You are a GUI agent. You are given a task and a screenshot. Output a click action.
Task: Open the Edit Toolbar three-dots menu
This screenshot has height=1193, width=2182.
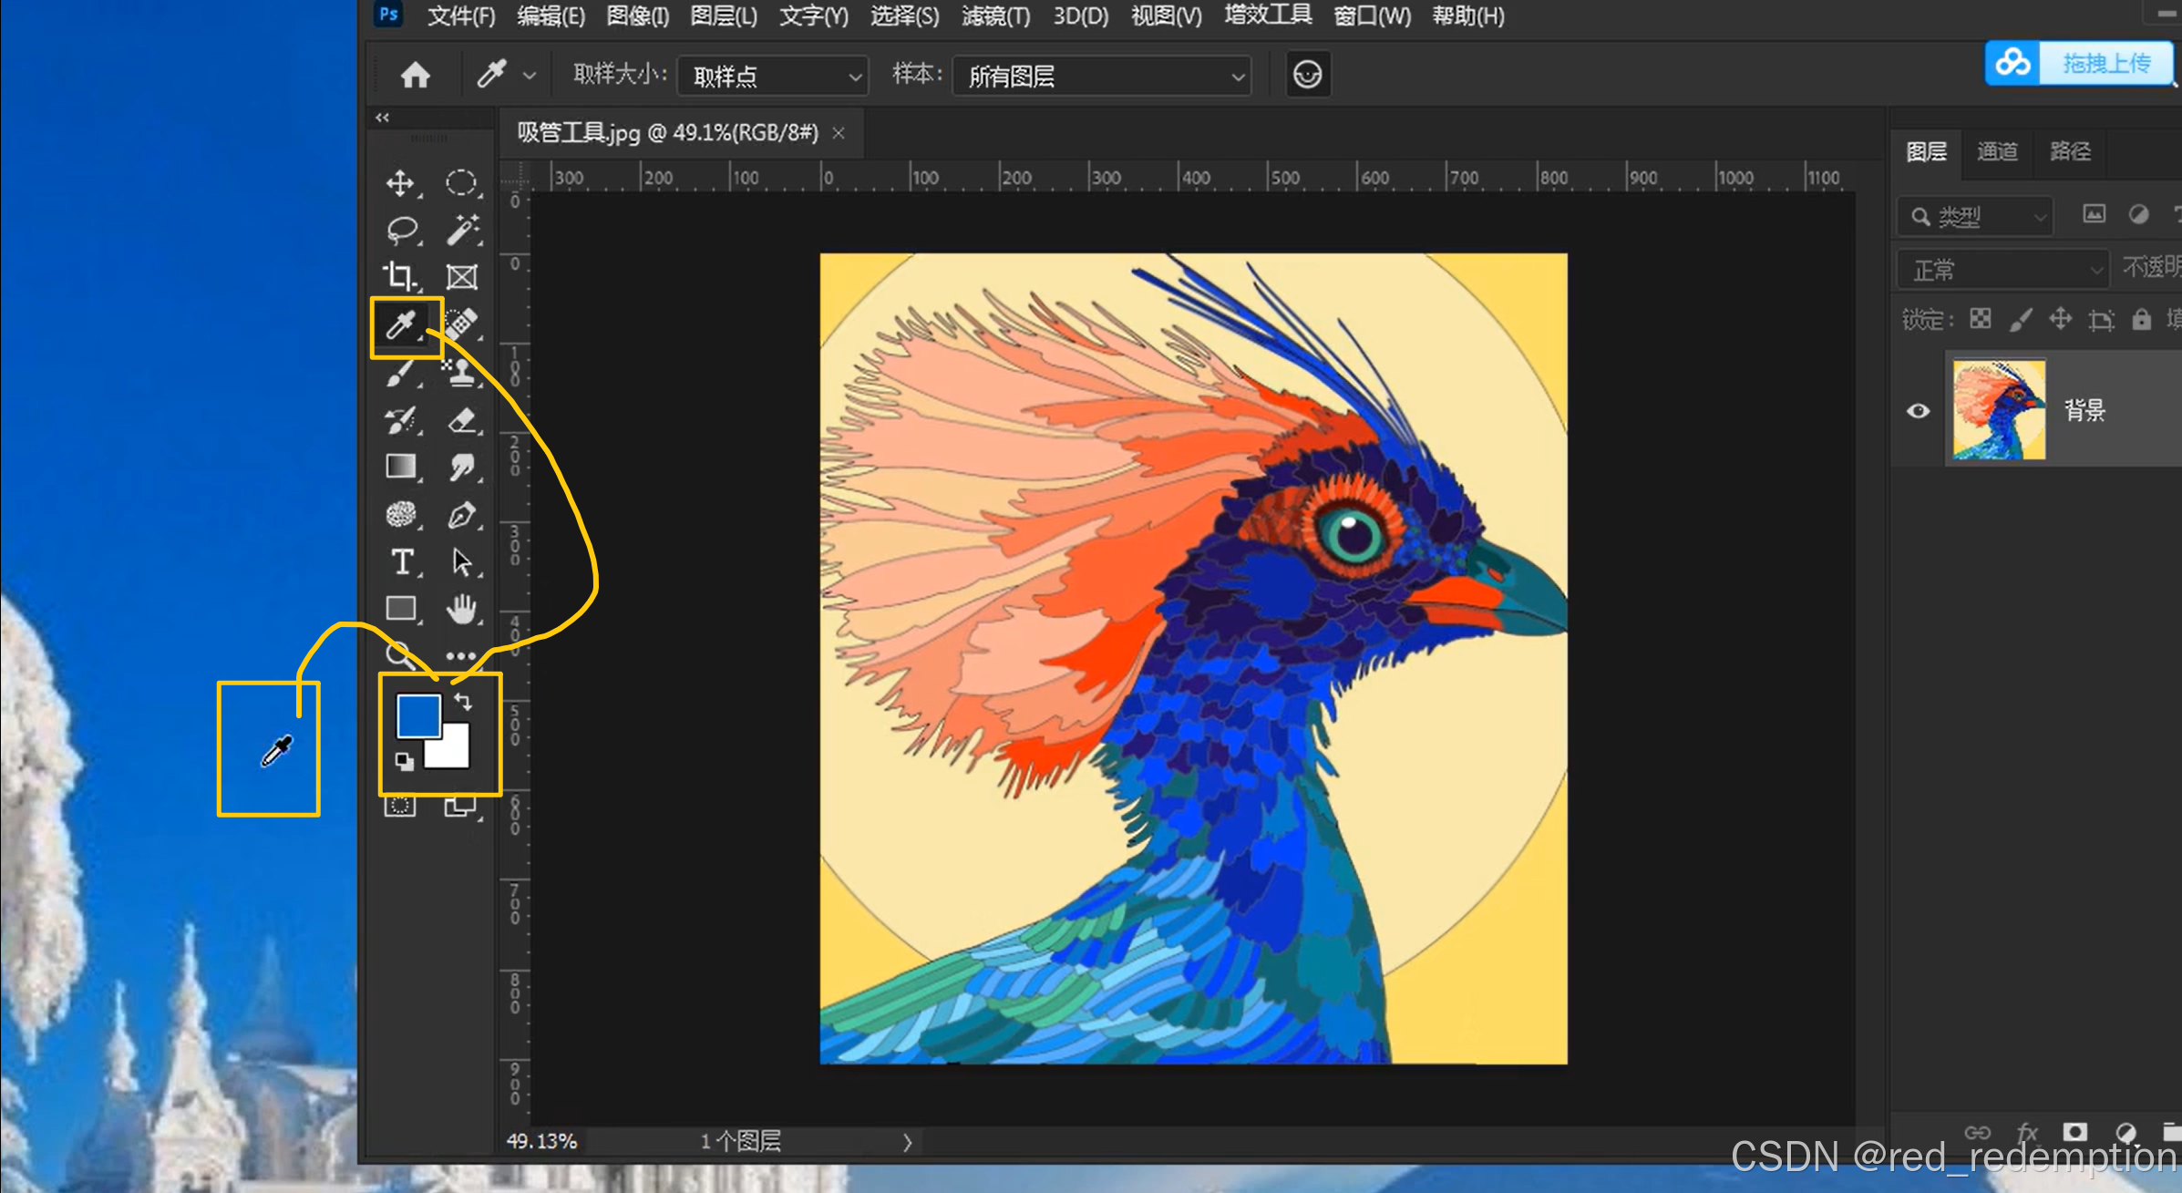461,655
